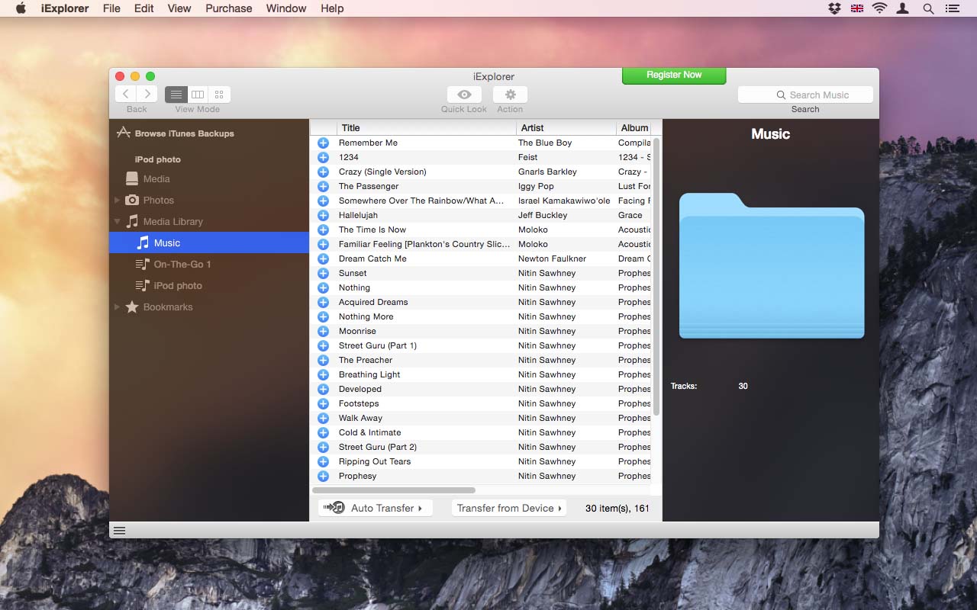The width and height of the screenshot is (977, 610).
Task: Open the Window menu
Action: [286, 8]
